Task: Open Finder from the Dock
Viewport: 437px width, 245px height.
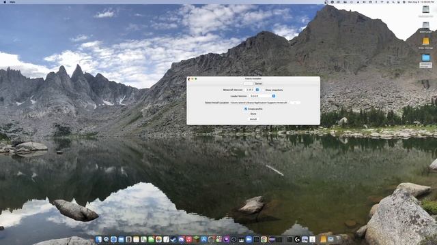Action: (98, 239)
